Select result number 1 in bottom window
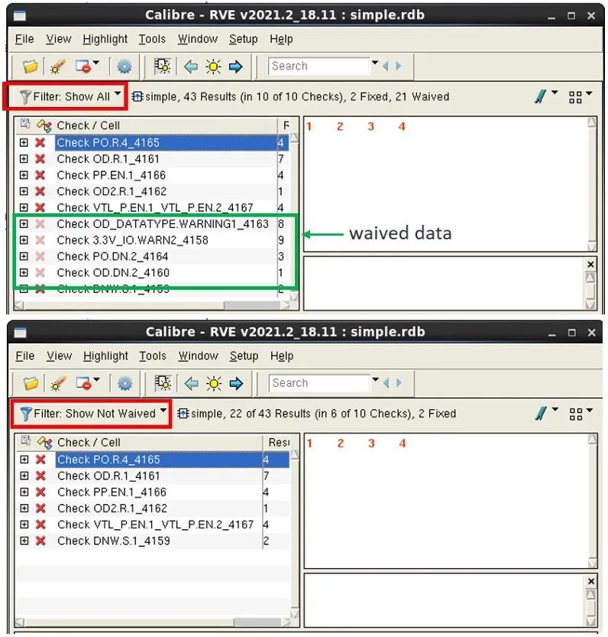Image resolution: width=608 pixels, height=637 pixels. (x=309, y=444)
